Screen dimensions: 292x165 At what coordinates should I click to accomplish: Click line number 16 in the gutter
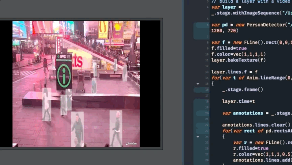click(x=206, y=90)
